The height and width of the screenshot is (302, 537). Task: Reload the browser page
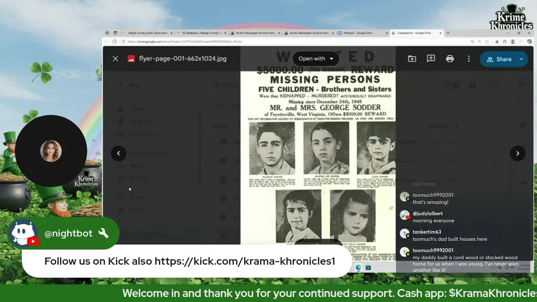pyautogui.click(x=114, y=42)
